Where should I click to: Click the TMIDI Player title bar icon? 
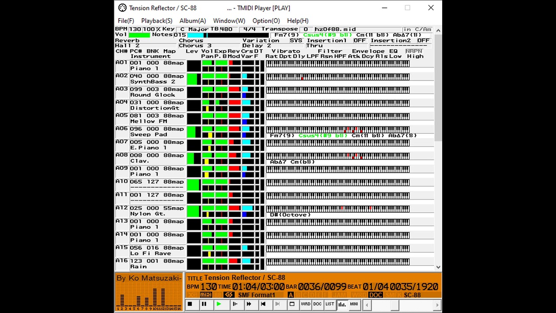point(122,8)
